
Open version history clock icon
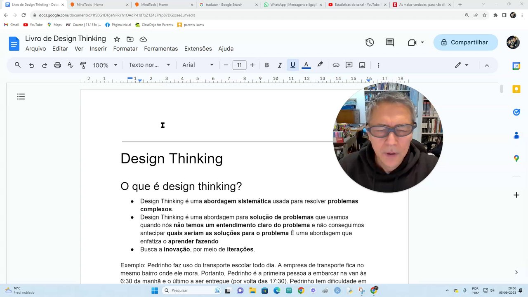coord(370,42)
